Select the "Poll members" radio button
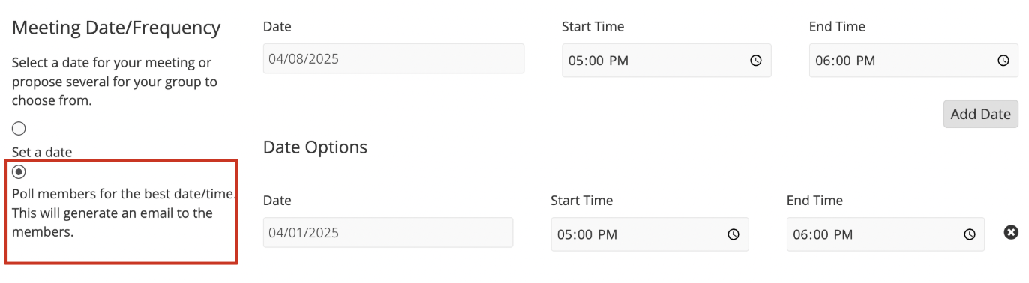 pyautogui.click(x=19, y=171)
